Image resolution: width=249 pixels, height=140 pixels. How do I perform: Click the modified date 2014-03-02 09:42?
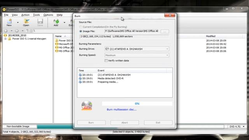click(216, 44)
